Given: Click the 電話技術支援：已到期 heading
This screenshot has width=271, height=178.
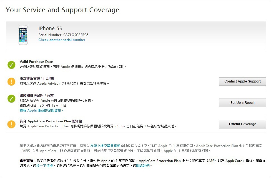Looking at the screenshot, I should point(37,79).
